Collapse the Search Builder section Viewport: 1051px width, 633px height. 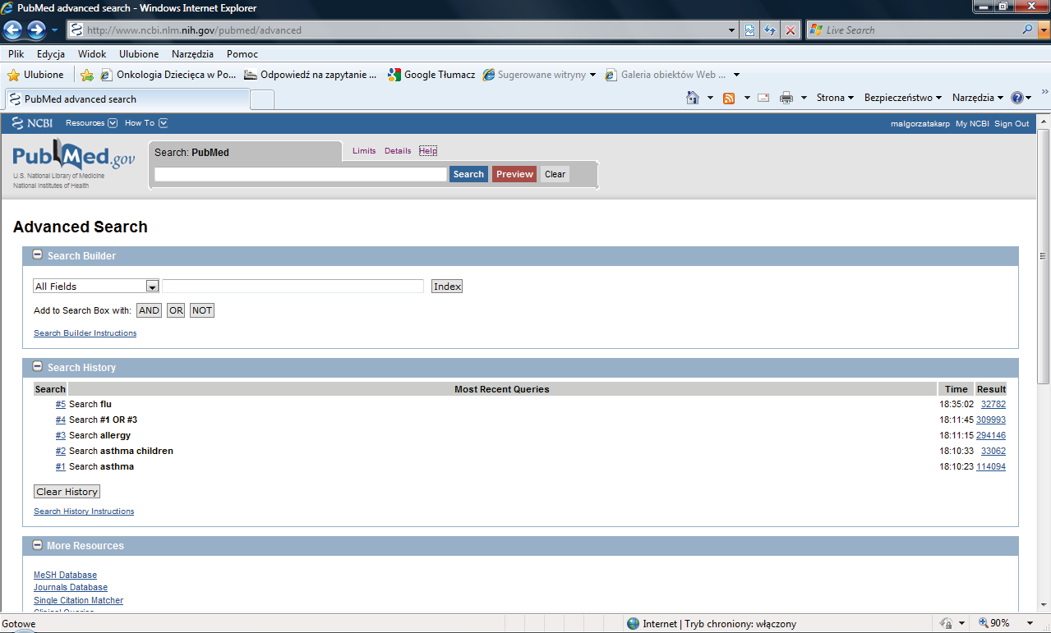tap(38, 255)
